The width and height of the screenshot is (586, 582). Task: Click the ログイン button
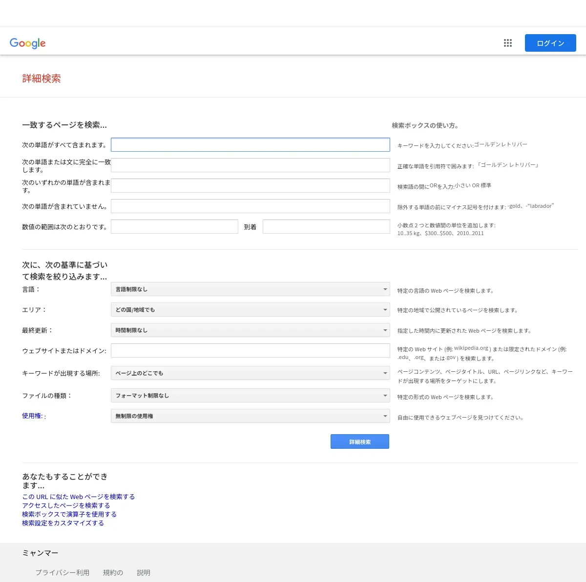(550, 43)
